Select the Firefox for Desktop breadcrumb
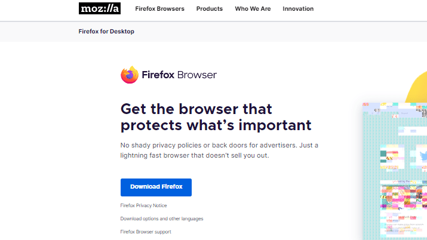The height and width of the screenshot is (240, 427). pos(106,31)
